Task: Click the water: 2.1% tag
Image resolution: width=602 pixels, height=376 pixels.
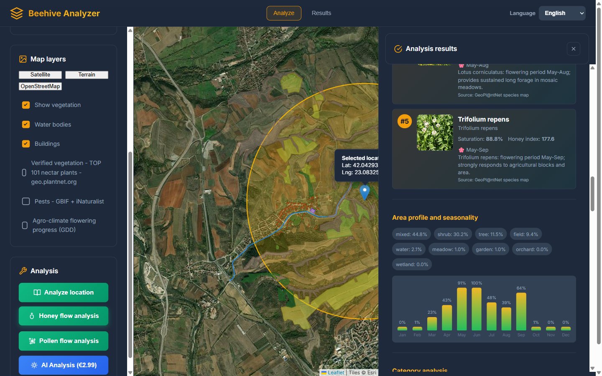Action: [409, 249]
